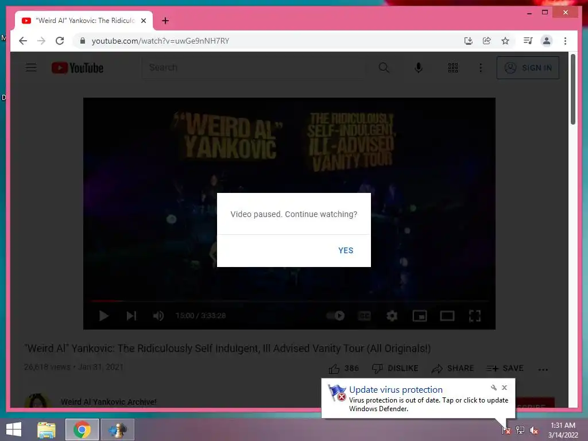This screenshot has height=441, width=588.
Task: Click Update virus protection notification title
Action: click(x=396, y=390)
